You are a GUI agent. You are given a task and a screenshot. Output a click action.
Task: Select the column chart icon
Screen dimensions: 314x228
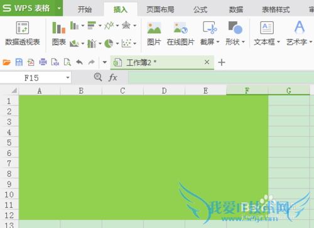[x=74, y=26]
